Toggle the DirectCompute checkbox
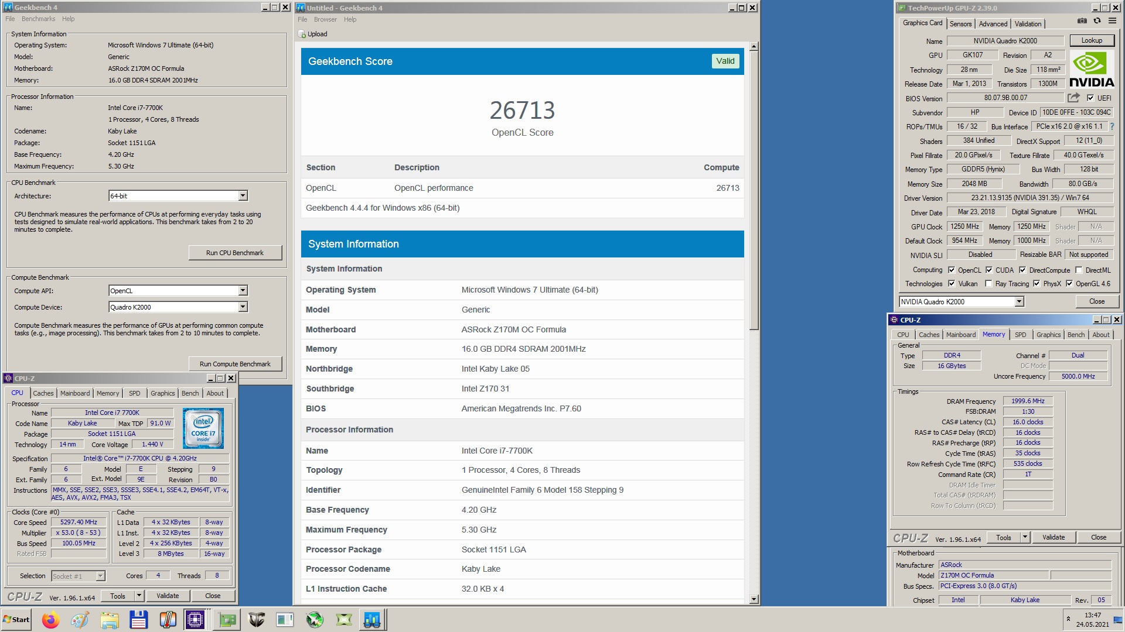 (1022, 270)
